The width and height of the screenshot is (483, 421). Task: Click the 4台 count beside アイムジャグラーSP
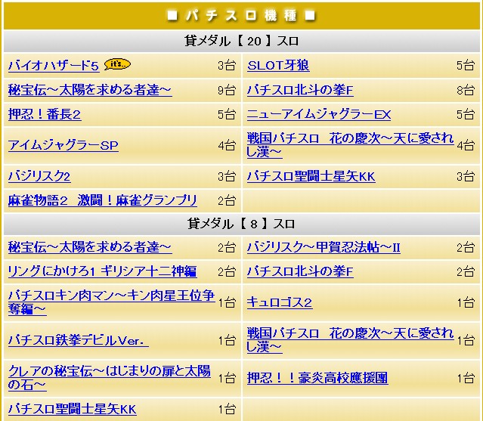point(227,145)
